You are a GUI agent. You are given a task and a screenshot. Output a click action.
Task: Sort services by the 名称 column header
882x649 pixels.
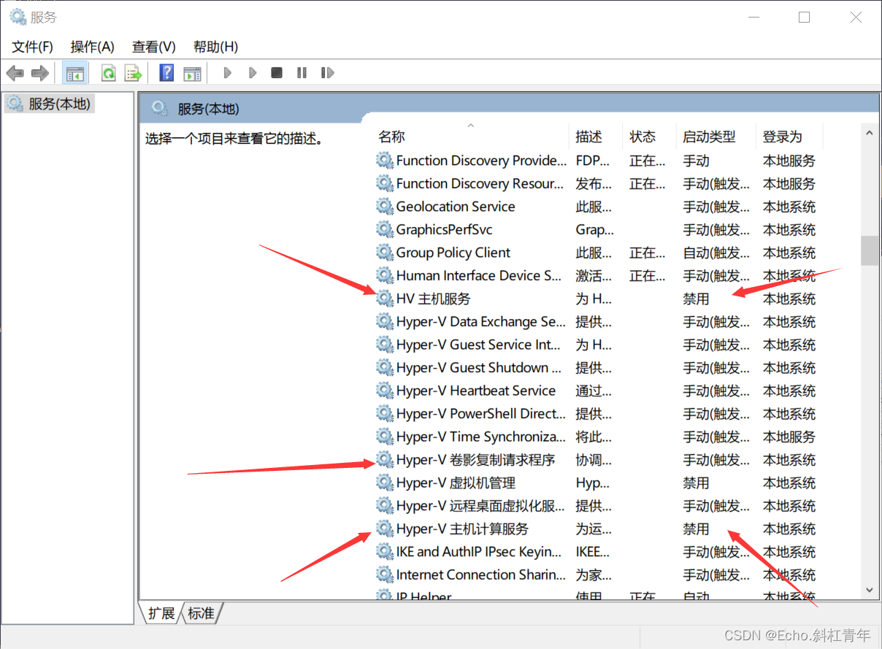point(391,137)
